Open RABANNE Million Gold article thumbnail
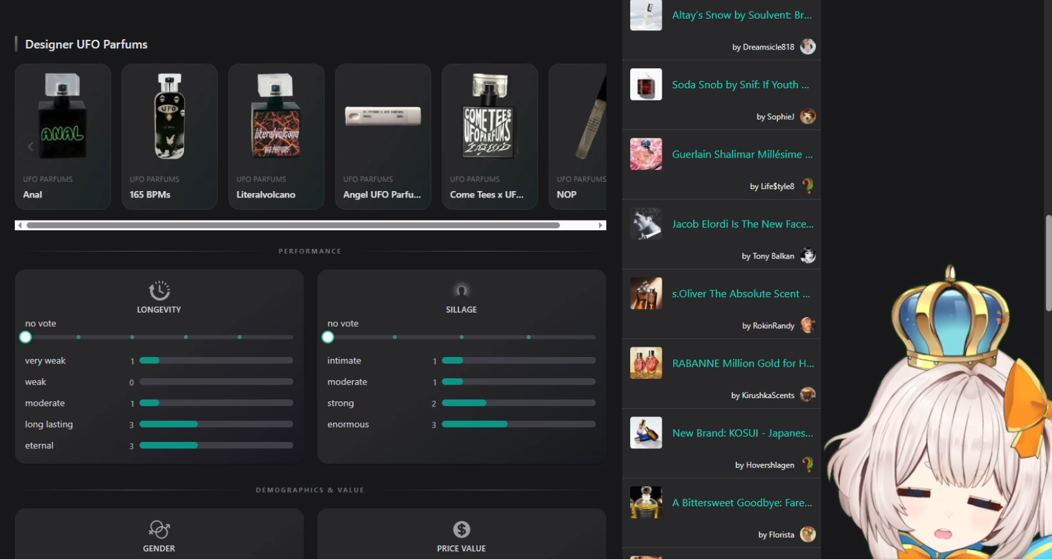Screen dimensions: 1052x559 (x=646, y=363)
